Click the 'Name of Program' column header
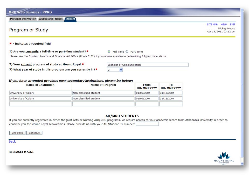Image resolution: width=249 pixels, height=187 pixels. pos(103,85)
